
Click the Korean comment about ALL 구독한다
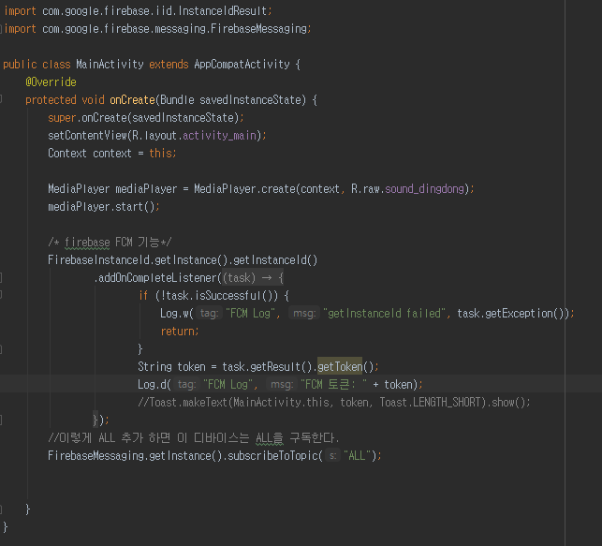click(x=194, y=437)
